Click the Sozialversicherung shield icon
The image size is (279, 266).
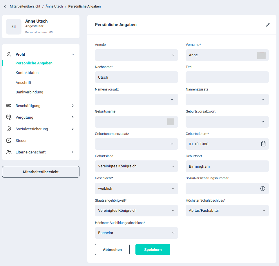click(9, 129)
